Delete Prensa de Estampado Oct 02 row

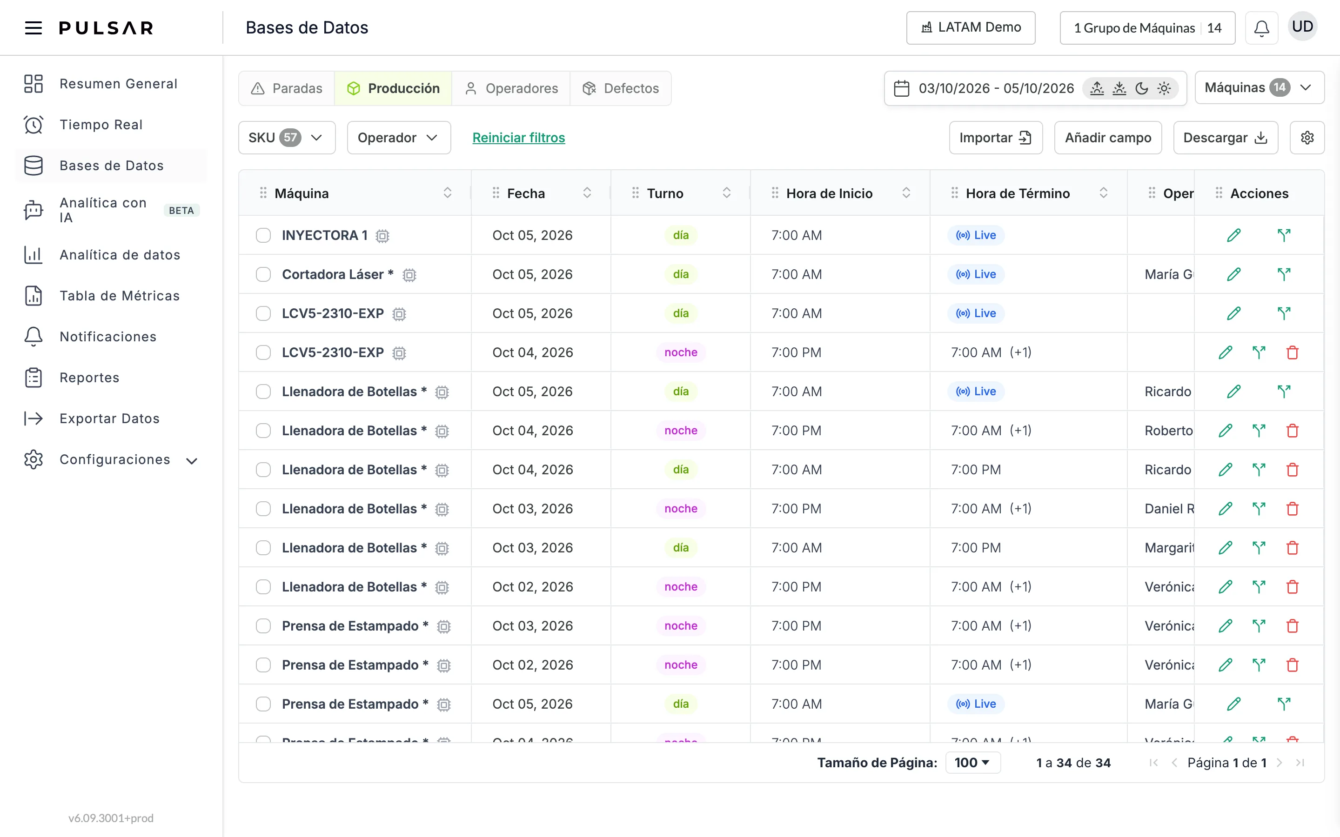(x=1293, y=665)
